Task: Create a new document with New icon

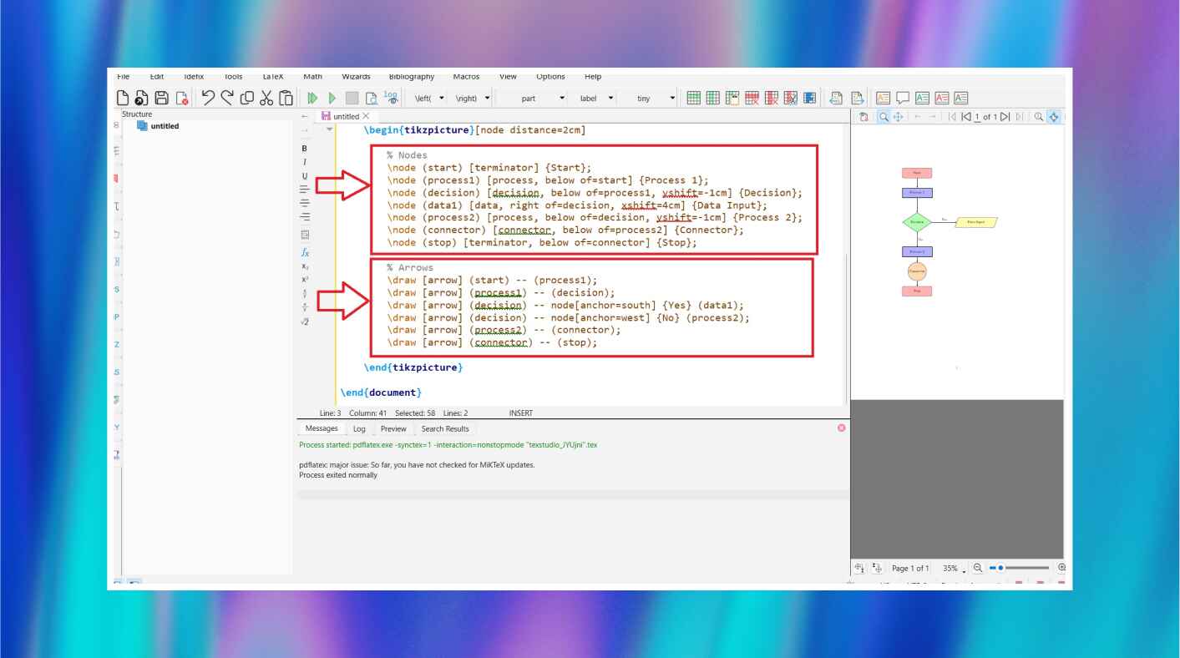Action: tap(123, 98)
